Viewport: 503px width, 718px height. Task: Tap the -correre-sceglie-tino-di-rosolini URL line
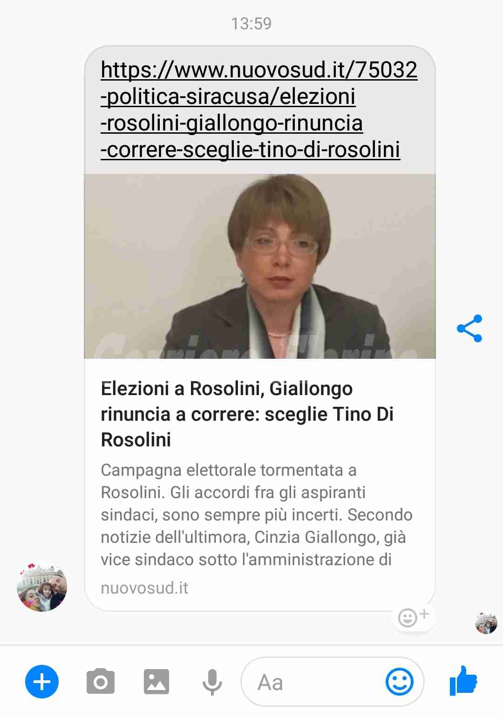(x=251, y=150)
